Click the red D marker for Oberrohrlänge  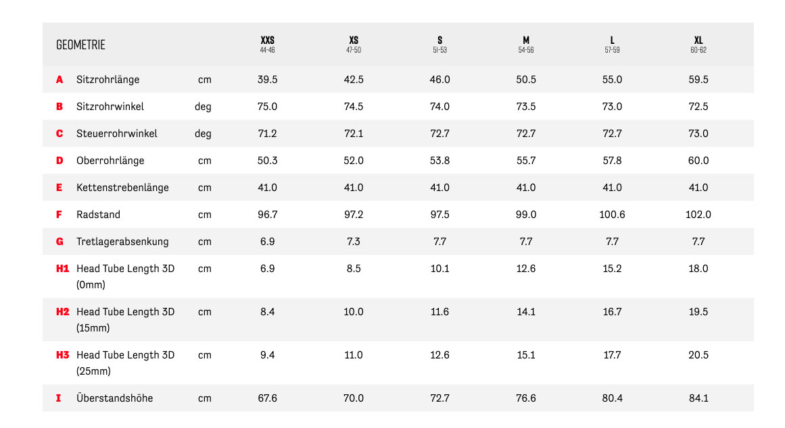(x=60, y=161)
